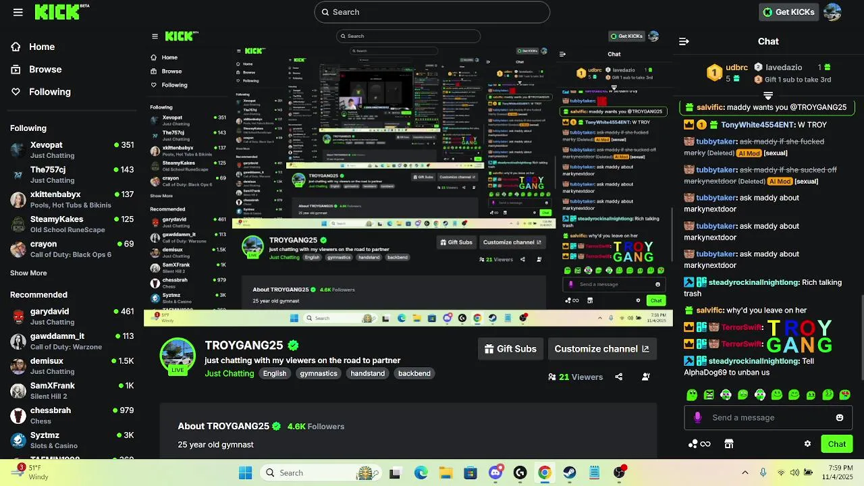Image resolution: width=864 pixels, height=486 pixels.
Task: Click the Customize channel button
Action: click(602, 349)
